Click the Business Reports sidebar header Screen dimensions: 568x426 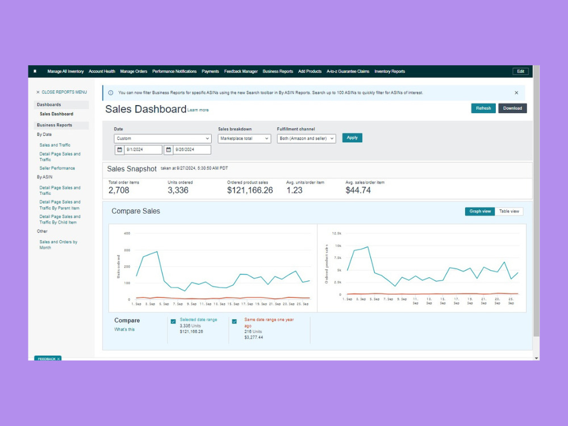(x=61, y=125)
